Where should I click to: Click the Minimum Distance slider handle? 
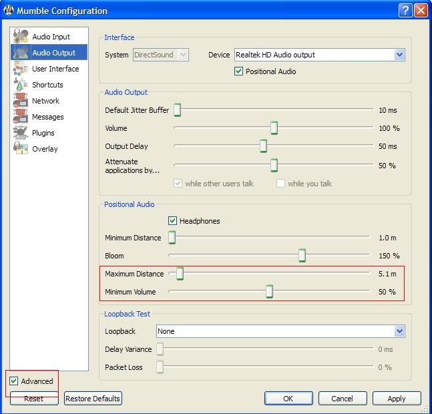click(x=172, y=238)
